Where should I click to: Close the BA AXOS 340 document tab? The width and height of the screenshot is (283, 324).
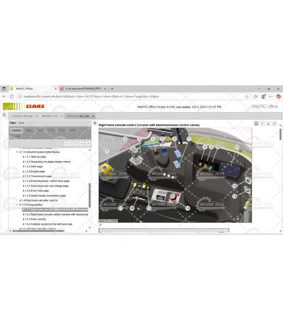(62, 116)
